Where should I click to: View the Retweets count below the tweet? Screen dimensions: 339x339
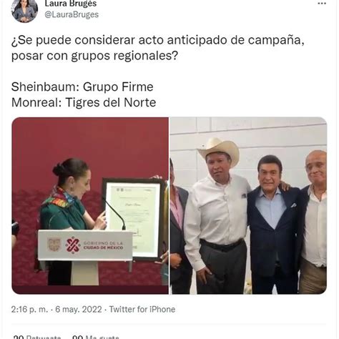click(x=37, y=337)
